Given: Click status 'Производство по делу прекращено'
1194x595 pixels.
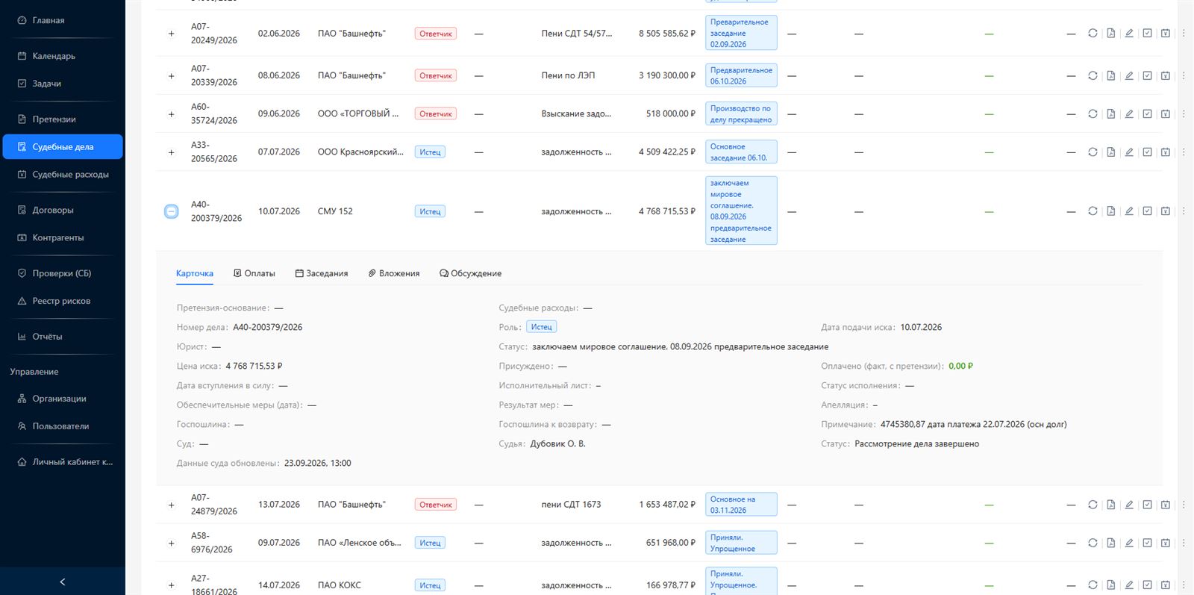Looking at the screenshot, I should click(x=741, y=114).
